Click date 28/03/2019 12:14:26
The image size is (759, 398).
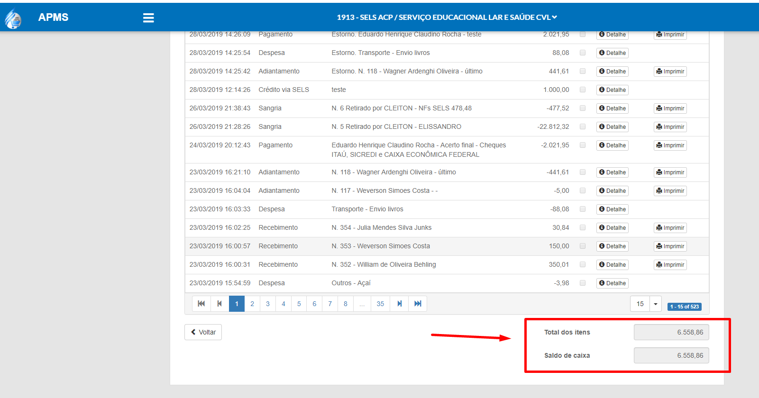pos(220,90)
